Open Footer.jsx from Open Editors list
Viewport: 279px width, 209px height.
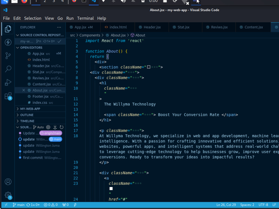[x=40, y=96]
